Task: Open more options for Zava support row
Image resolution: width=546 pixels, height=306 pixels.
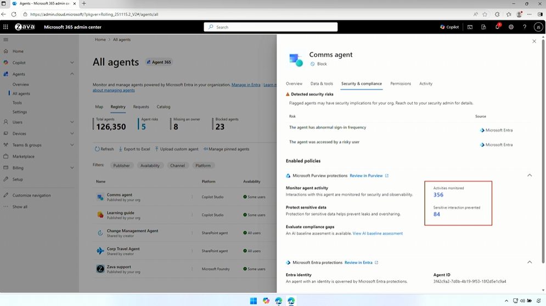Action: click(x=192, y=269)
